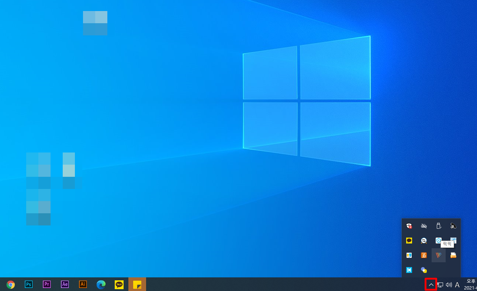Image resolution: width=477 pixels, height=291 pixels.
Task: Click the blue K tray icon
Action: [409, 270]
